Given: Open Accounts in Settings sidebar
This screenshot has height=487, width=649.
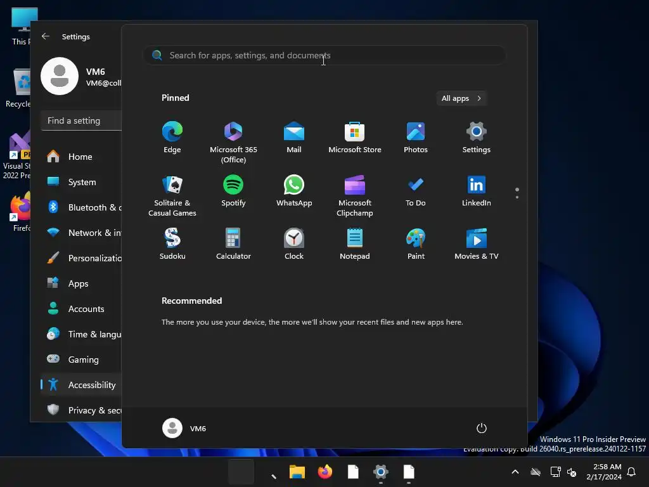Looking at the screenshot, I should [x=82, y=309].
